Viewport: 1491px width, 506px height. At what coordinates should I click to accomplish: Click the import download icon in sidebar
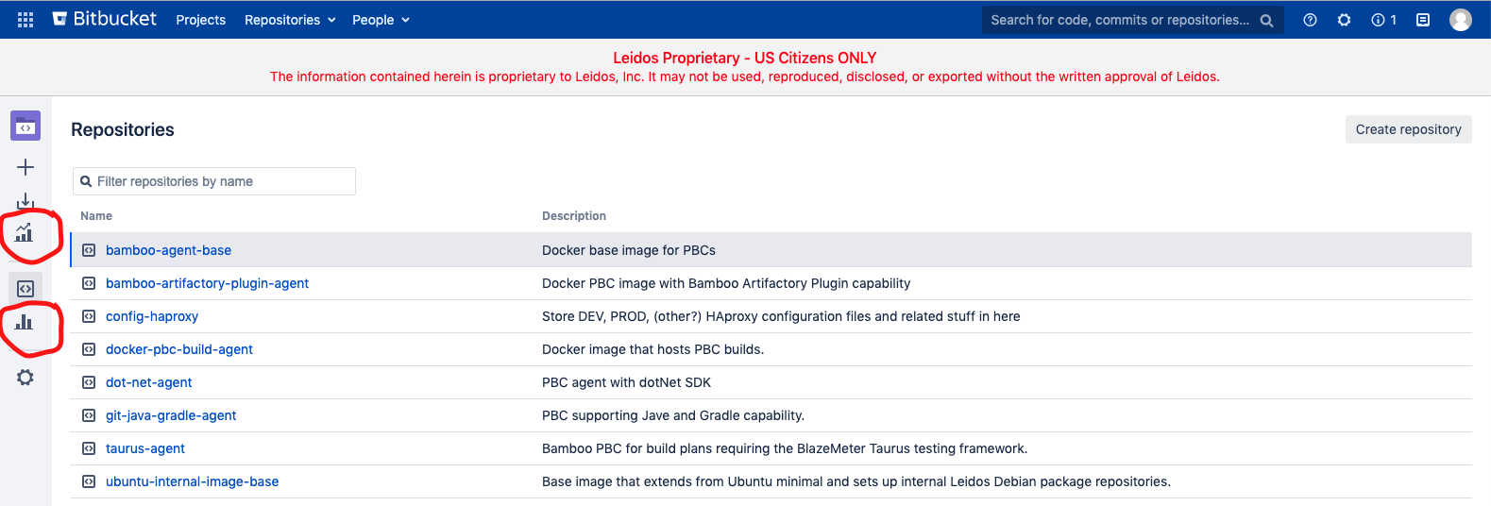[x=25, y=200]
